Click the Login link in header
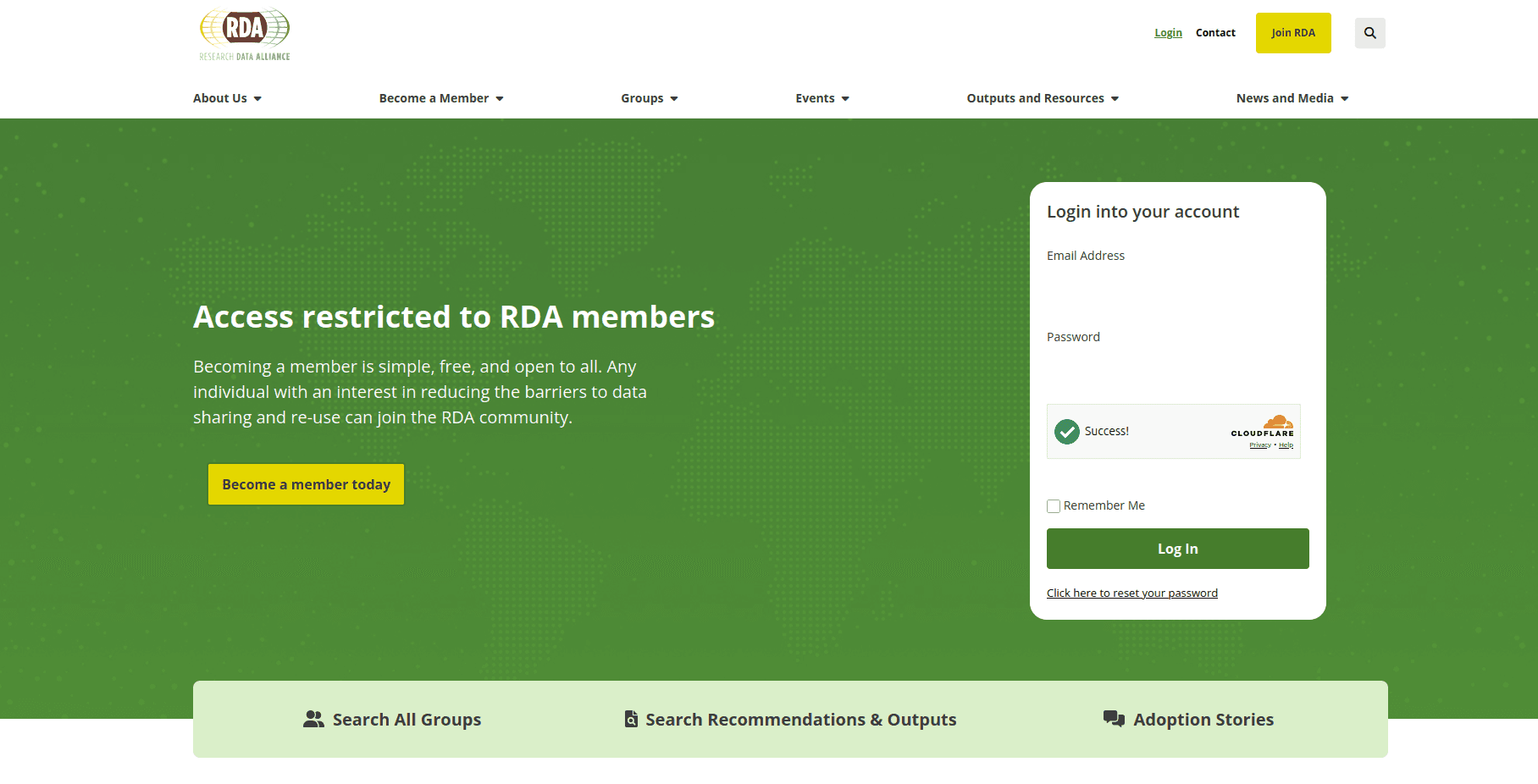Screen dimensions: 1538x784 click(1168, 33)
